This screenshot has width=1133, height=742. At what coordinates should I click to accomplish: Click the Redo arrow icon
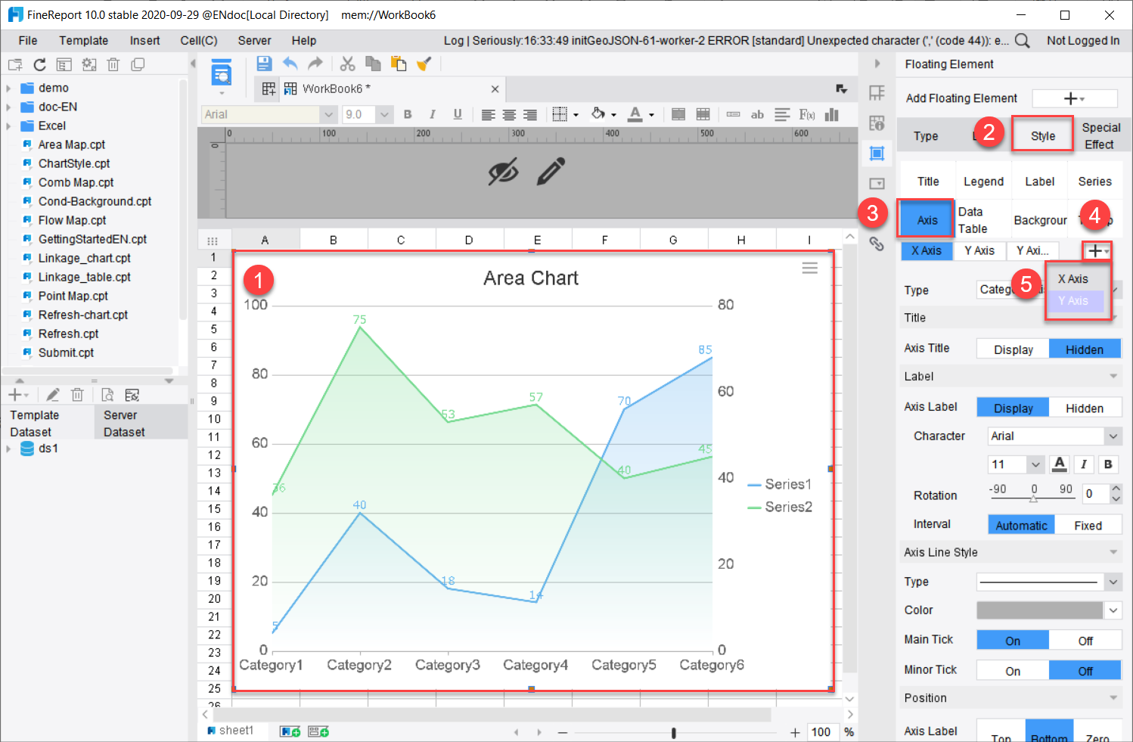[315, 64]
